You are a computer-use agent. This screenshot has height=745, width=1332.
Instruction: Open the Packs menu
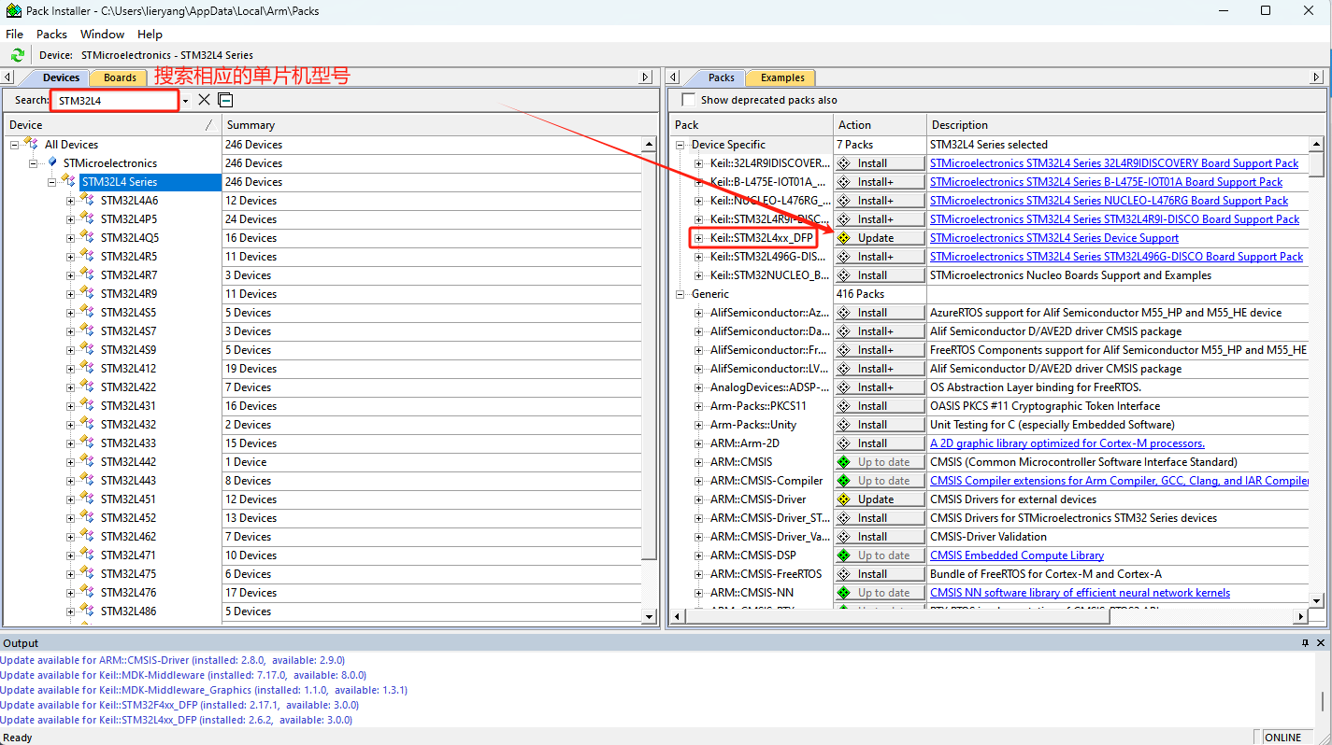click(51, 34)
